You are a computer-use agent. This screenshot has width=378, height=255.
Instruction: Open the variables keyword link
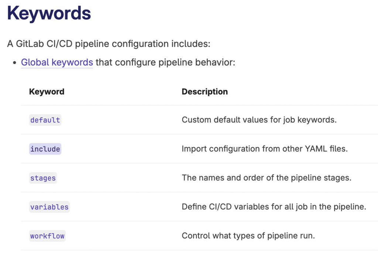(x=49, y=207)
